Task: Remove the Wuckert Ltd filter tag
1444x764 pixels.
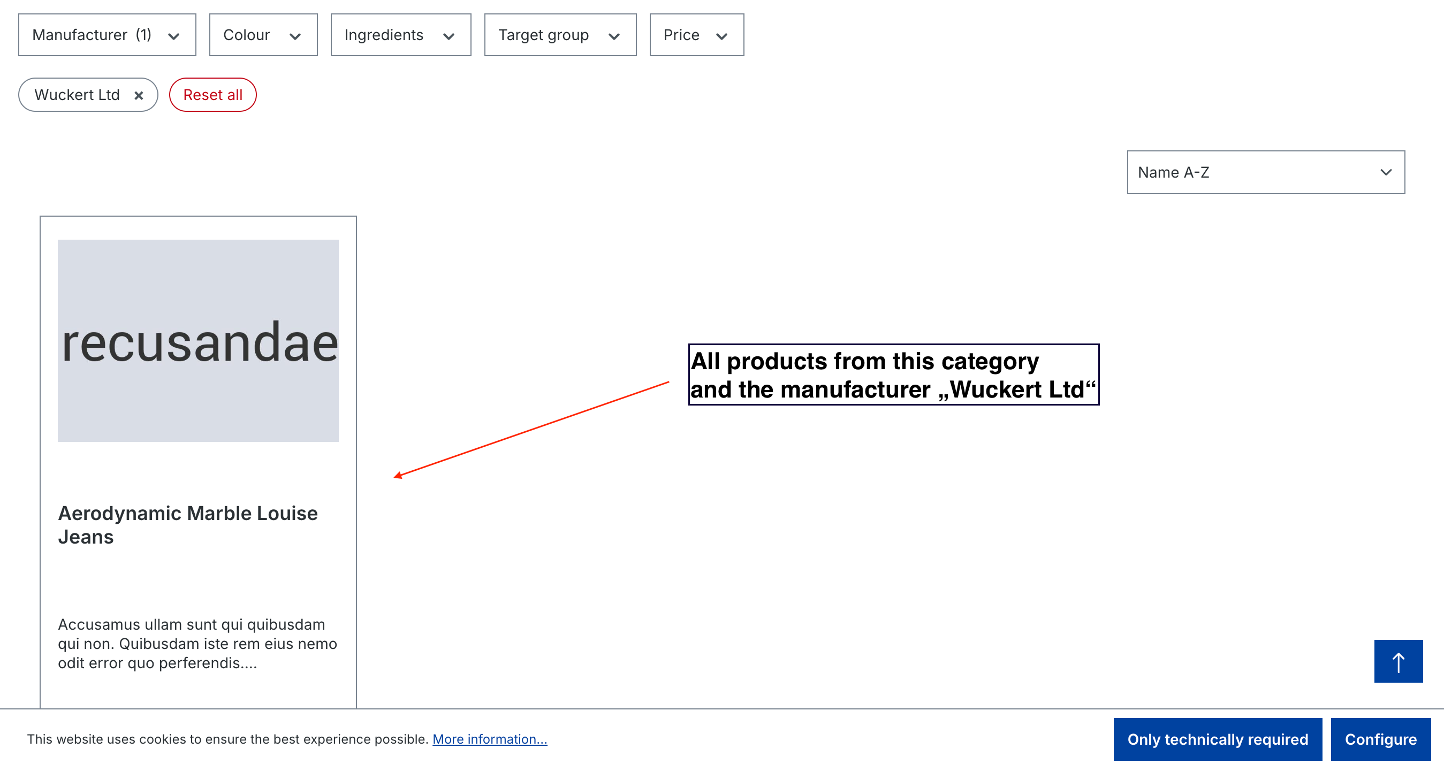Action: click(x=140, y=95)
